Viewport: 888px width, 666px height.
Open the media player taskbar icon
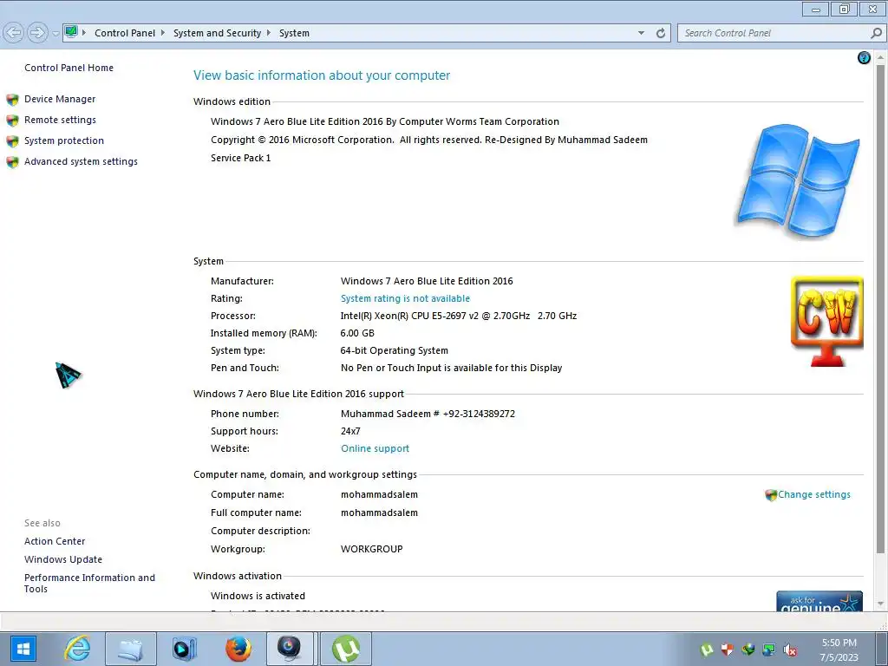[184, 649]
